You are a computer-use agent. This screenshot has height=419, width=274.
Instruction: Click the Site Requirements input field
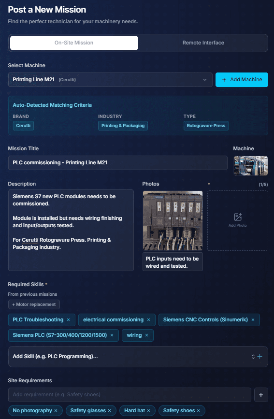click(x=130, y=395)
